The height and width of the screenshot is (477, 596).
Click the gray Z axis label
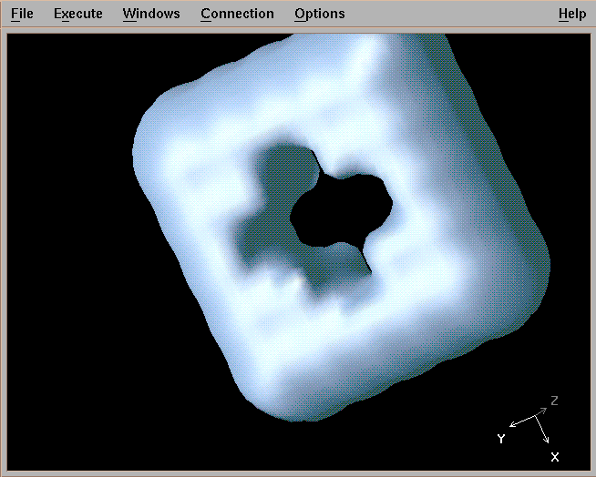click(x=554, y=401)
